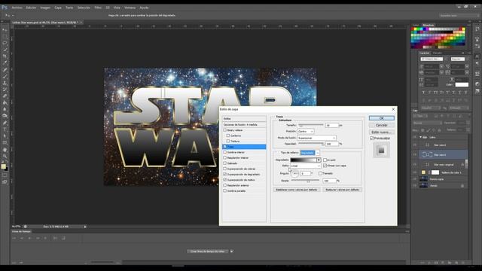This screenshot has width=482, height=271.
Task: Click Restaurar valores por defecto
Action: [x=342, y=190]
